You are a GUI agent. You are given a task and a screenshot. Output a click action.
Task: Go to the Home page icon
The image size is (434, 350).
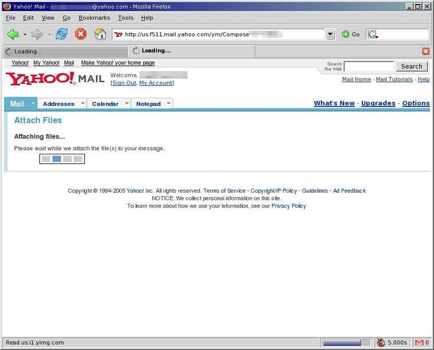tap(100, 34)
